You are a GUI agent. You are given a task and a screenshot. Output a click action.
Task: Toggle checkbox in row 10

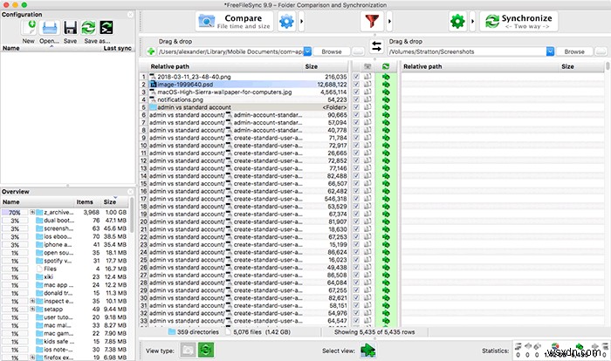click(x=356, y=146)
